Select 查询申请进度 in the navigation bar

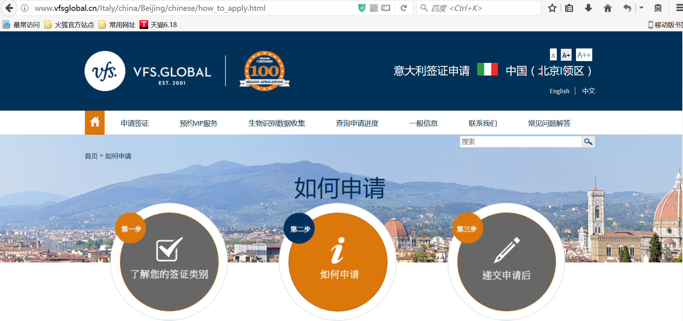(x=357, y=123)
